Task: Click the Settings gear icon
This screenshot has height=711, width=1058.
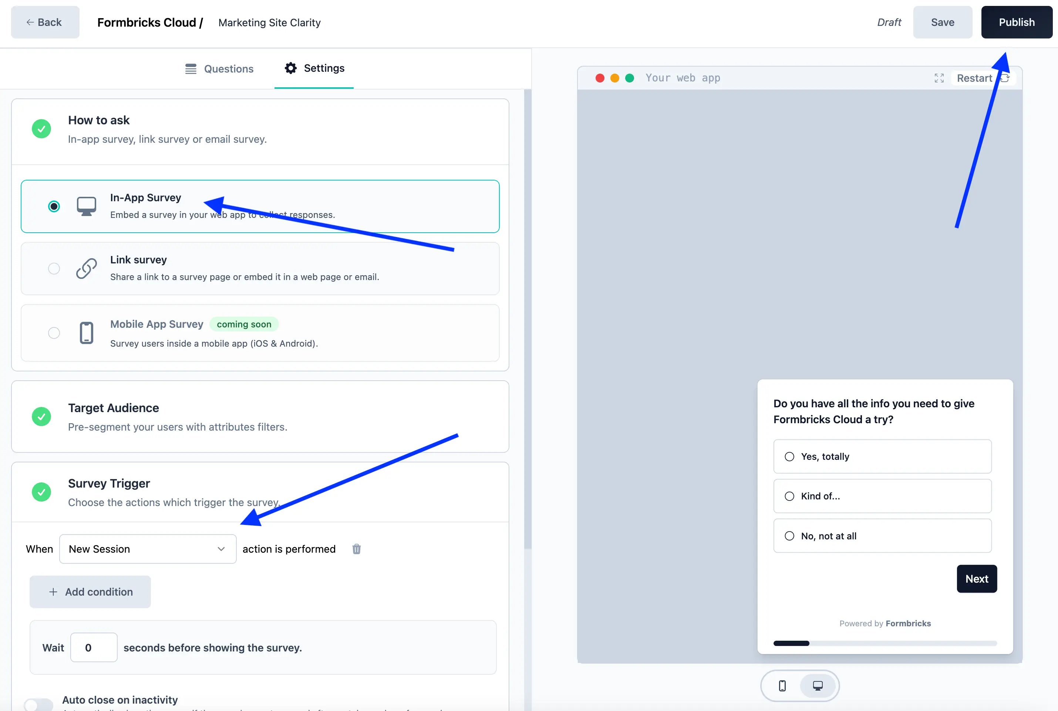Action: tap(291, 68)
